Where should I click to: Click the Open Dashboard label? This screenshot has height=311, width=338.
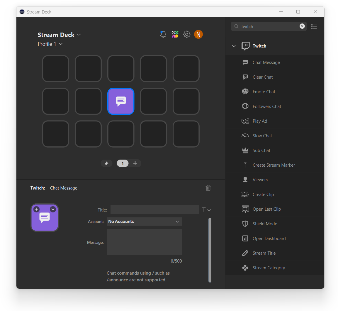point(269,238)
